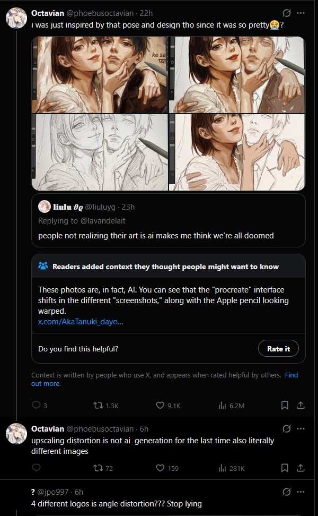This screenshot has width=318, height=516.
Task: Open the x.com/AkaTanuki_dayo link
Action: [81, 322]
